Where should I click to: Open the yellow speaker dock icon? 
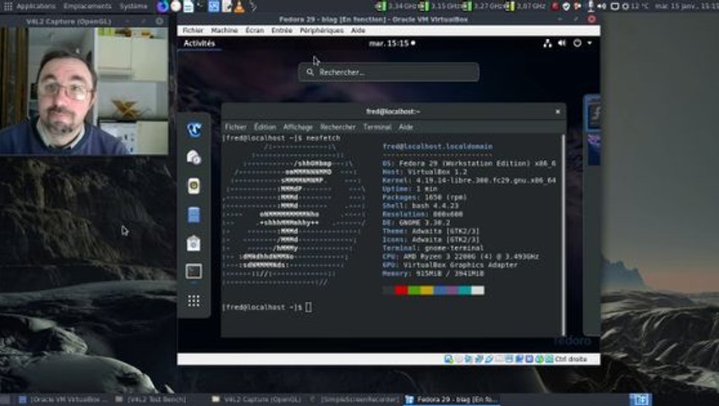[x=194, y=186]
